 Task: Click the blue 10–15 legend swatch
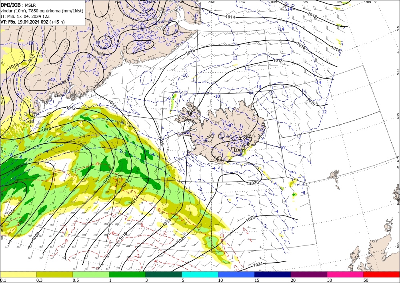(236, 274)
